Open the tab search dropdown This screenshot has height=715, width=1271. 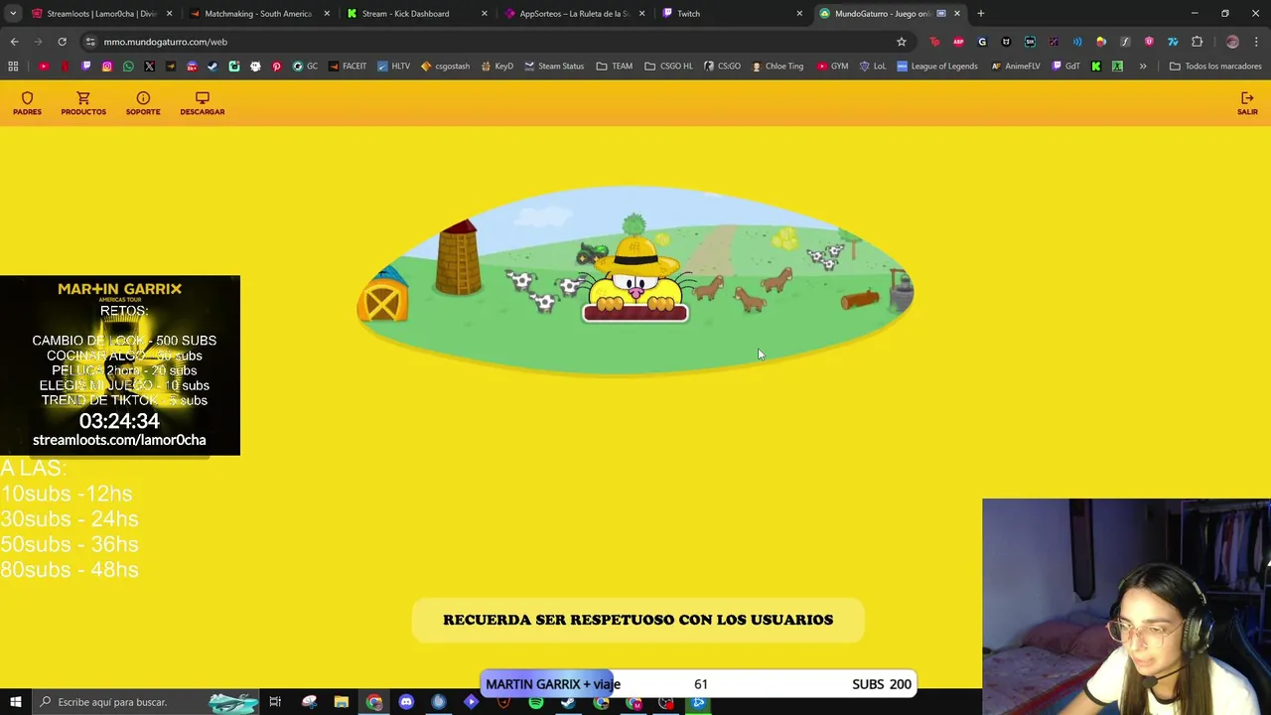tap(13, 14)
